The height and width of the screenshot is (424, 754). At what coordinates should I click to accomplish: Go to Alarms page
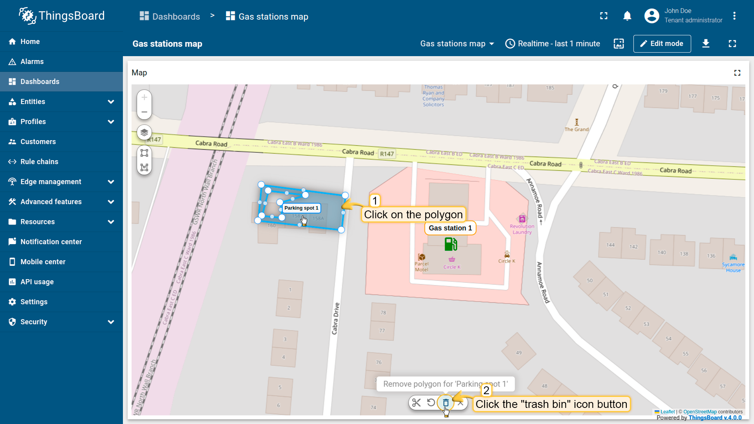point(32,62)
